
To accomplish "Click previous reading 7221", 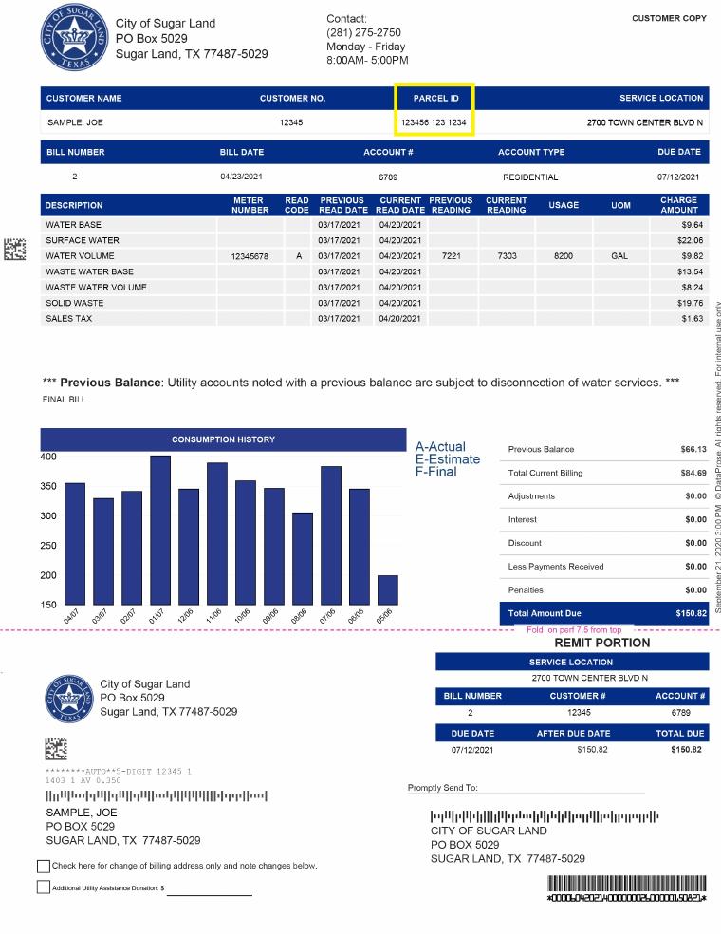I will coord(452,255).
